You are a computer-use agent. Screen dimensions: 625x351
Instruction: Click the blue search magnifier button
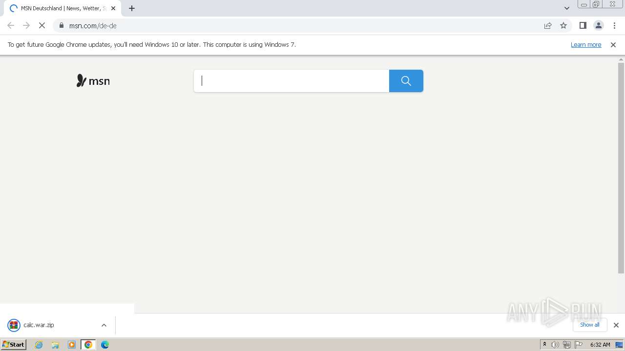coord(406,81)
